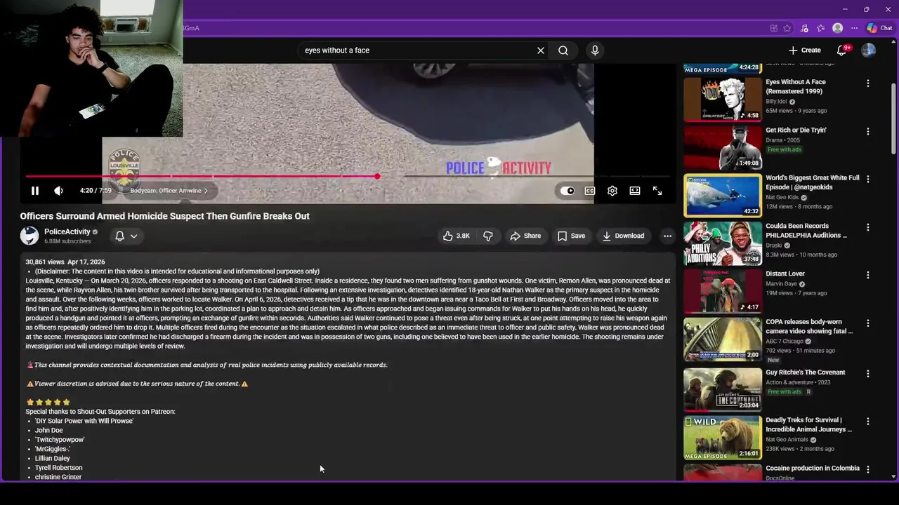Play 'World's Biggest Great White' thumbnail

pyautogui.click(x=723, y=196)
